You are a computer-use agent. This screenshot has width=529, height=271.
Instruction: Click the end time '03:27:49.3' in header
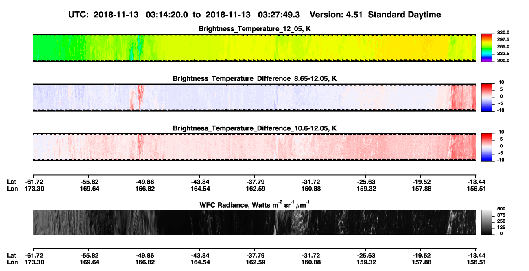279,15
